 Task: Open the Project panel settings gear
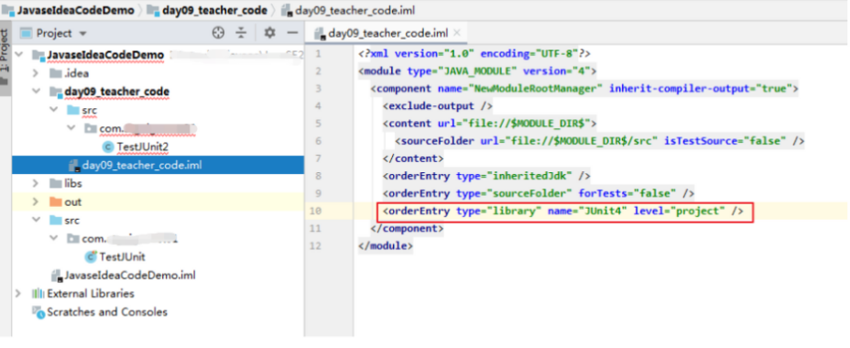[x=269, y=33]
